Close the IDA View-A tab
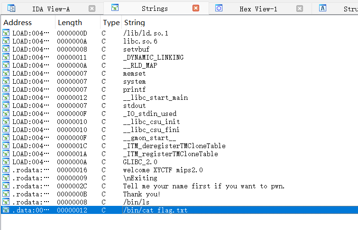 click(92, 9)
